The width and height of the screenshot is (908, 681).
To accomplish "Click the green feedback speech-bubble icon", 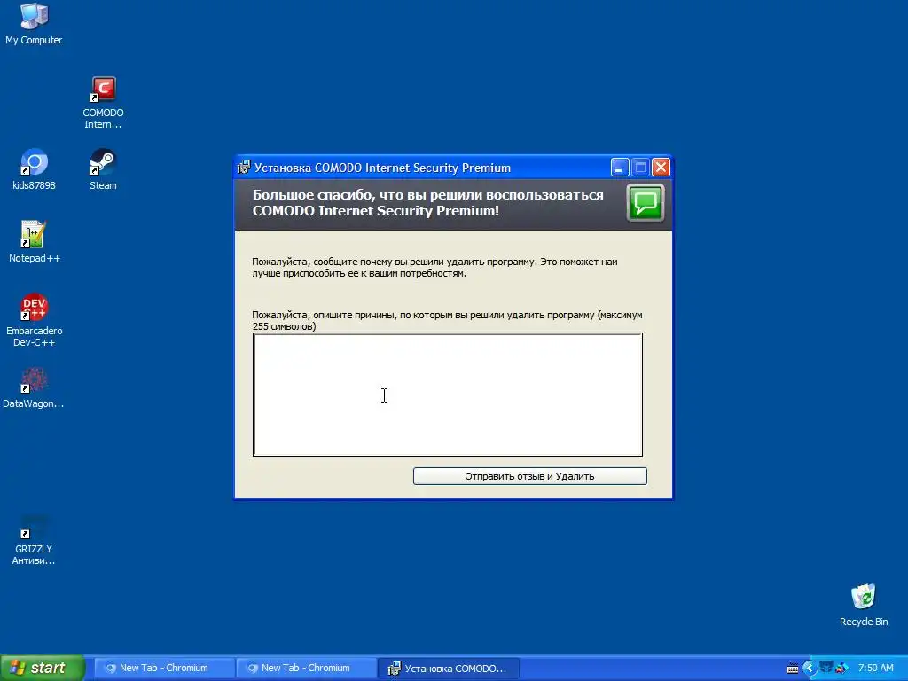I will coord(646,203).
